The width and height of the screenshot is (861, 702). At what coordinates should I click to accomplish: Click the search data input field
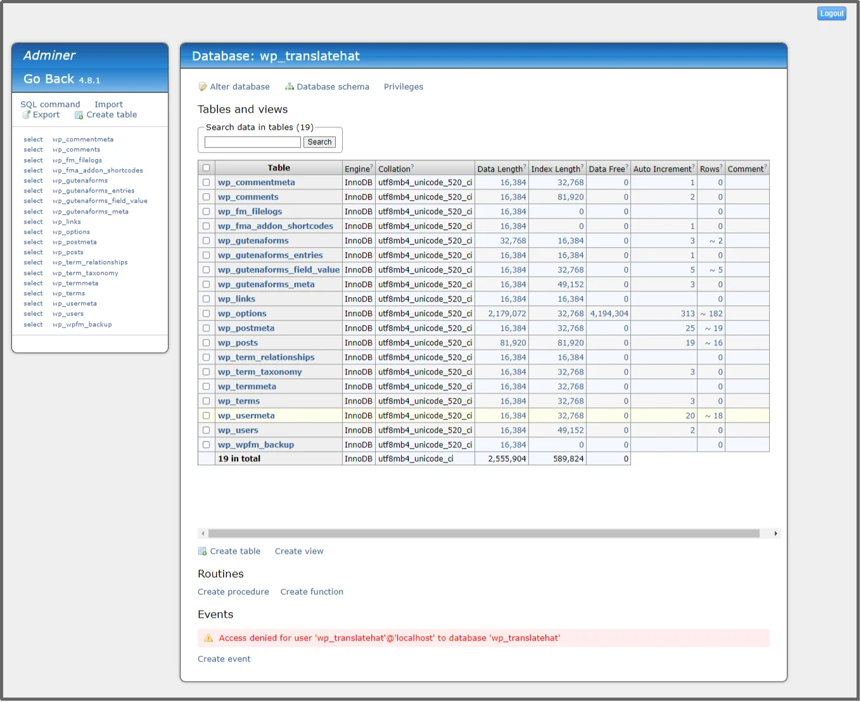click(252, 142)
